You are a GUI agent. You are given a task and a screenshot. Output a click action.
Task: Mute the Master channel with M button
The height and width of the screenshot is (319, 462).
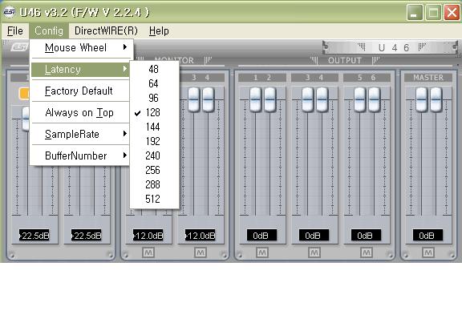[x=428, y=252]
